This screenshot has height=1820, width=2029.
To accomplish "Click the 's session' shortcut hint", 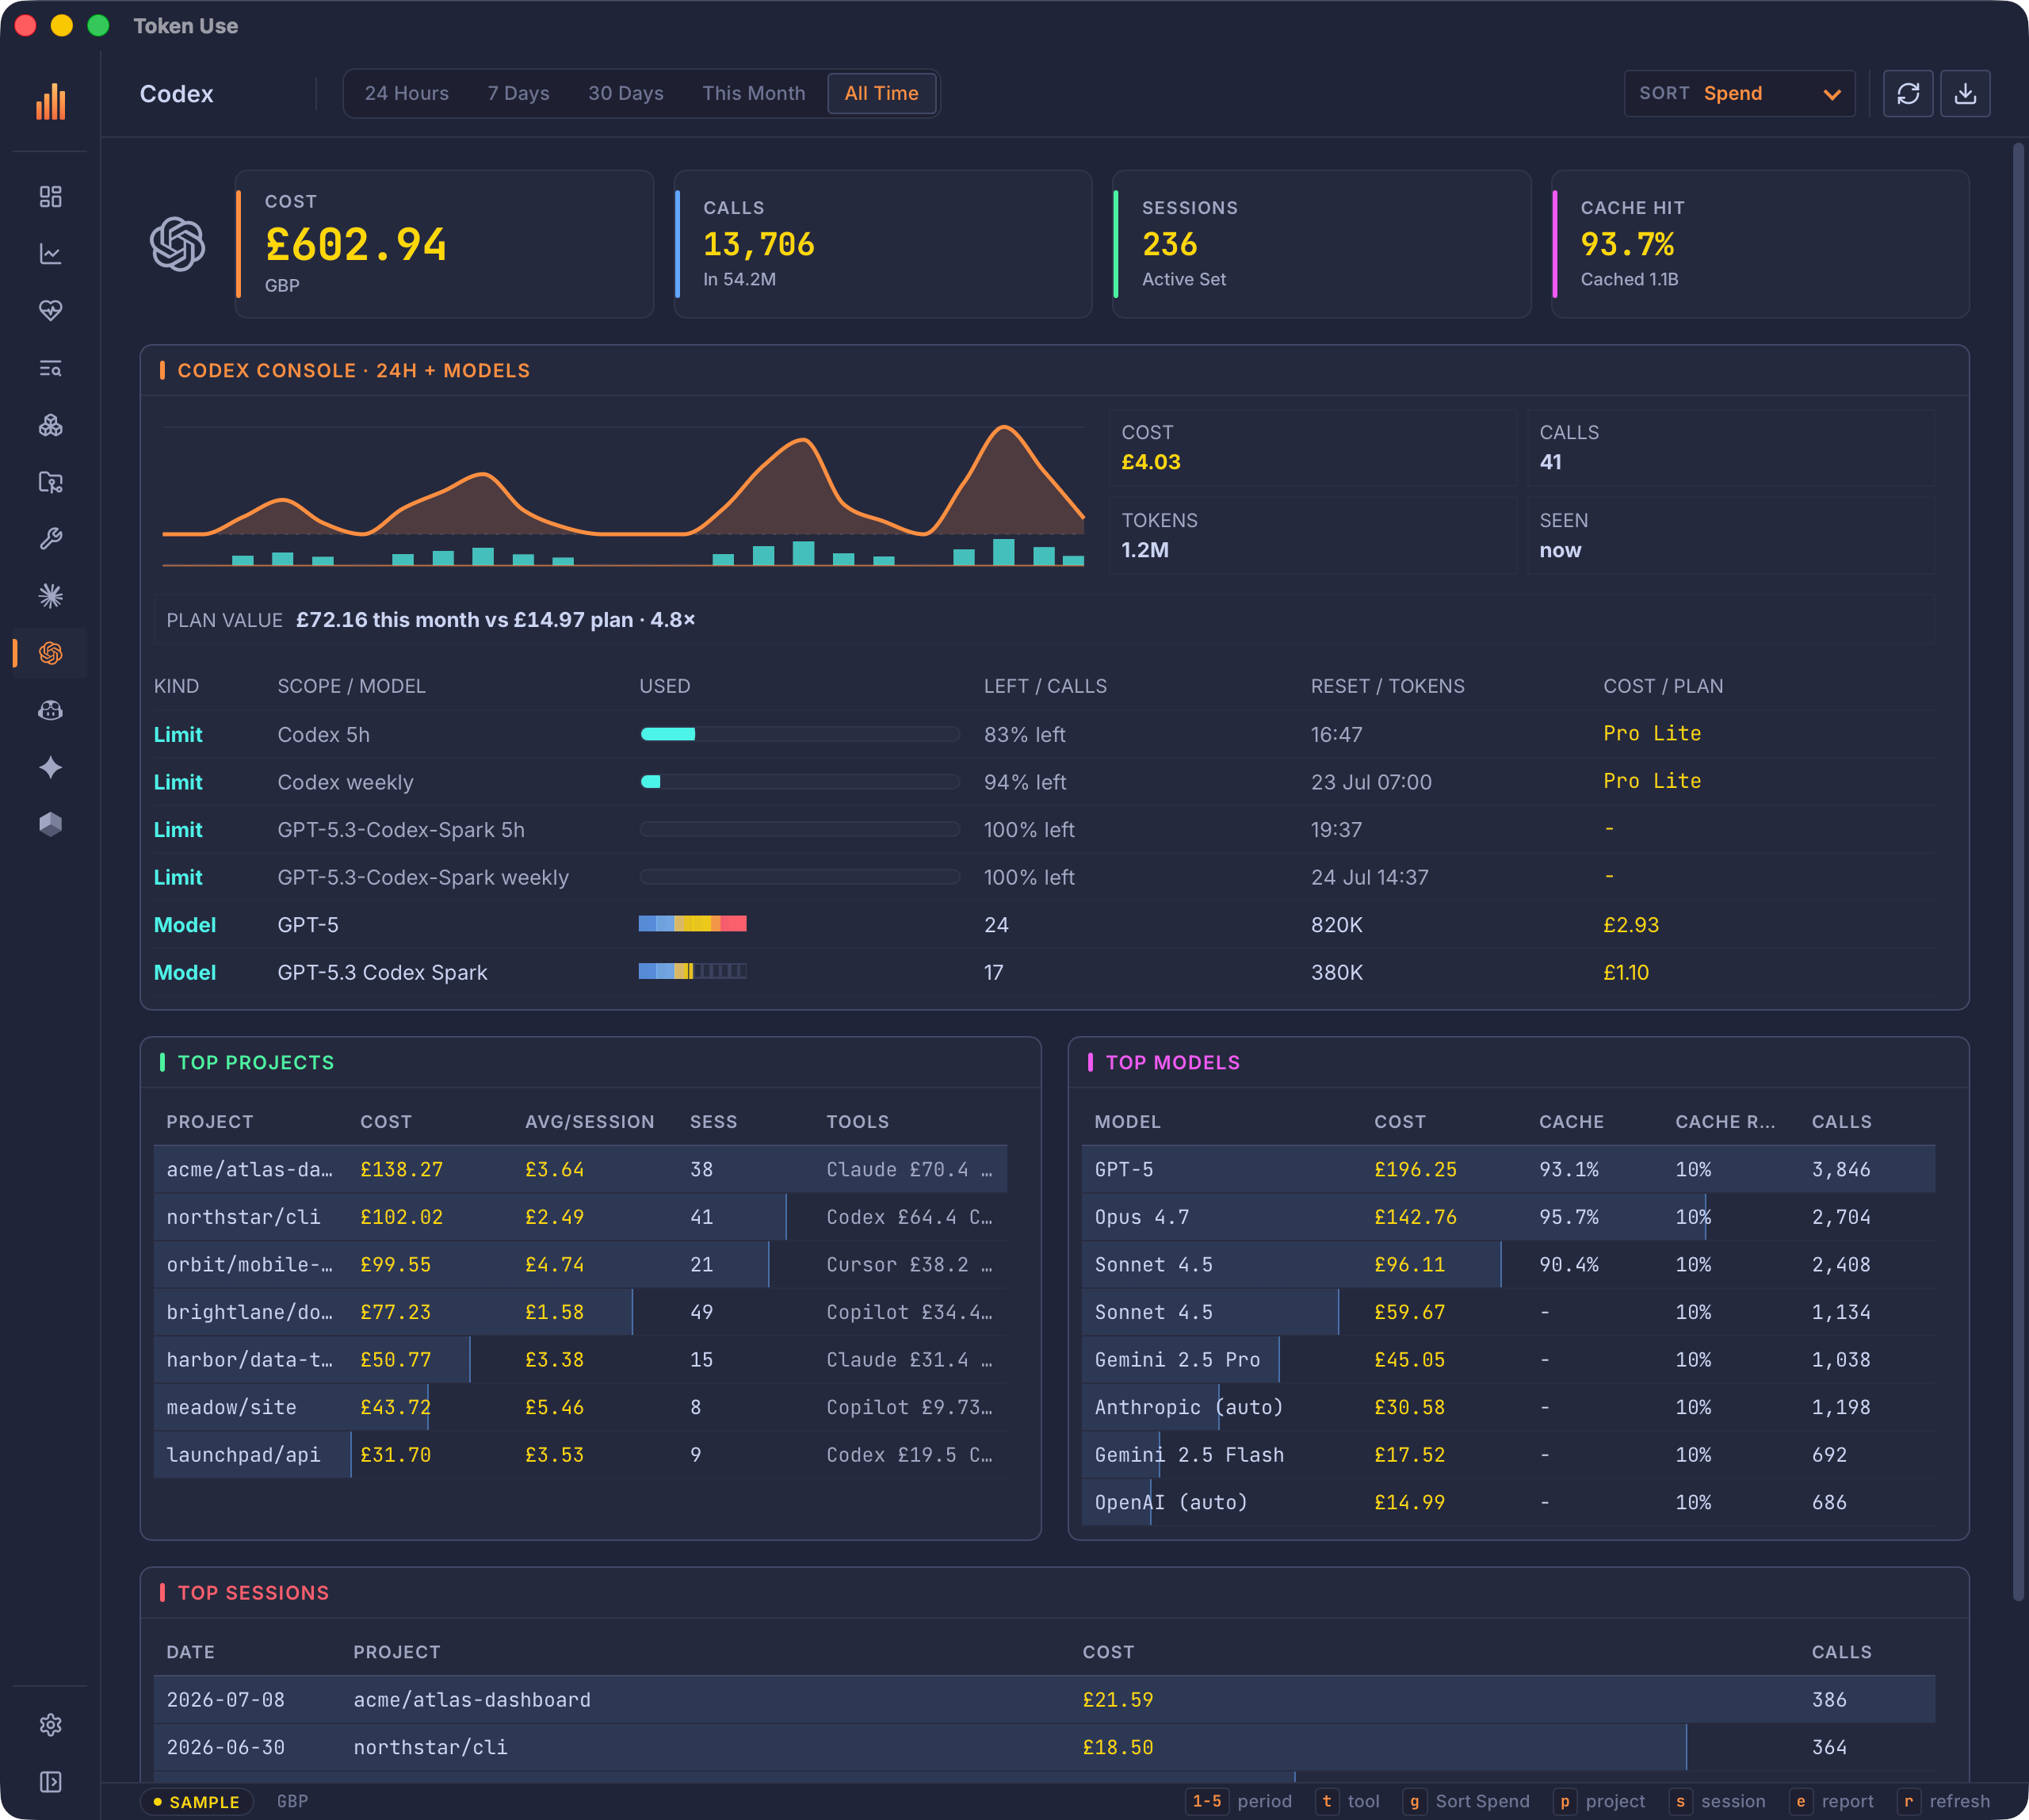I will [1717, 1801].
